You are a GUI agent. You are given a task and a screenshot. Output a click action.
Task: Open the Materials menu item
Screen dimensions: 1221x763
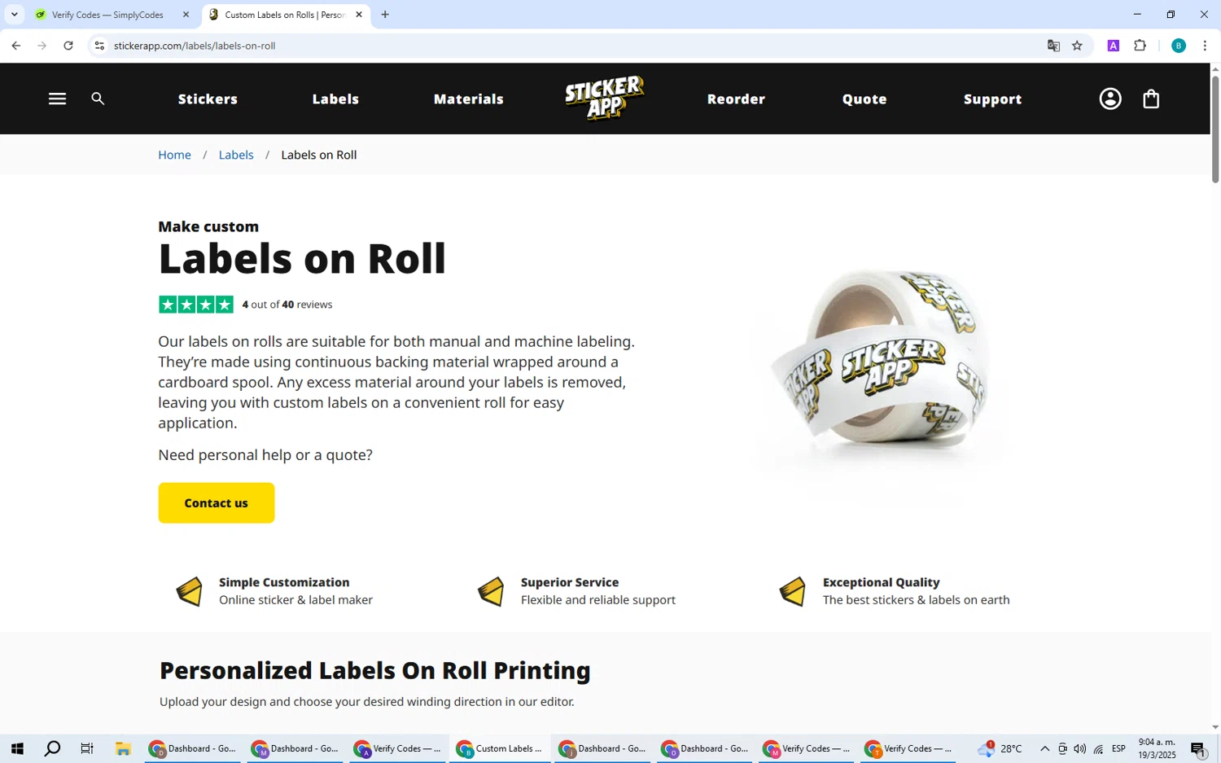pyautogui.click(x=469, y=99)
